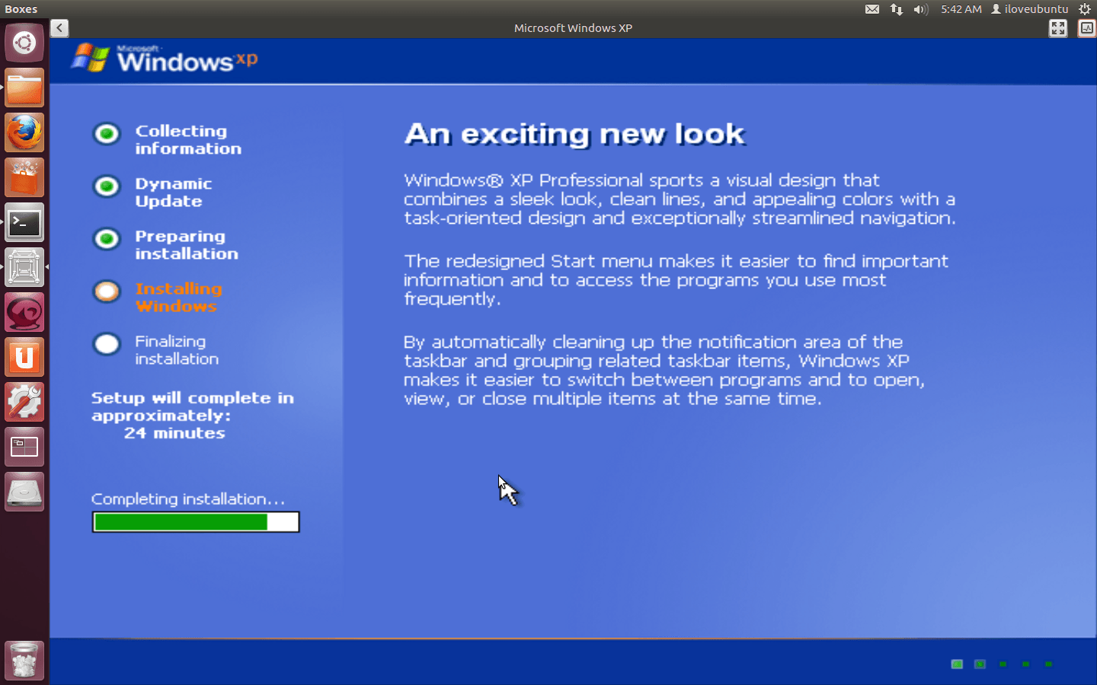
Task: Open the iloveubuntu user menu
Action: [1029, 9]
